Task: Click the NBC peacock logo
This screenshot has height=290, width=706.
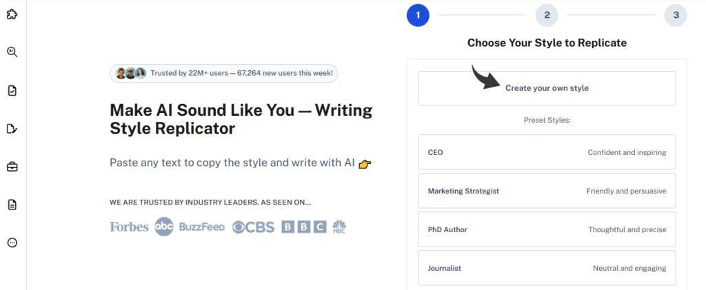Action: [339, 227]
